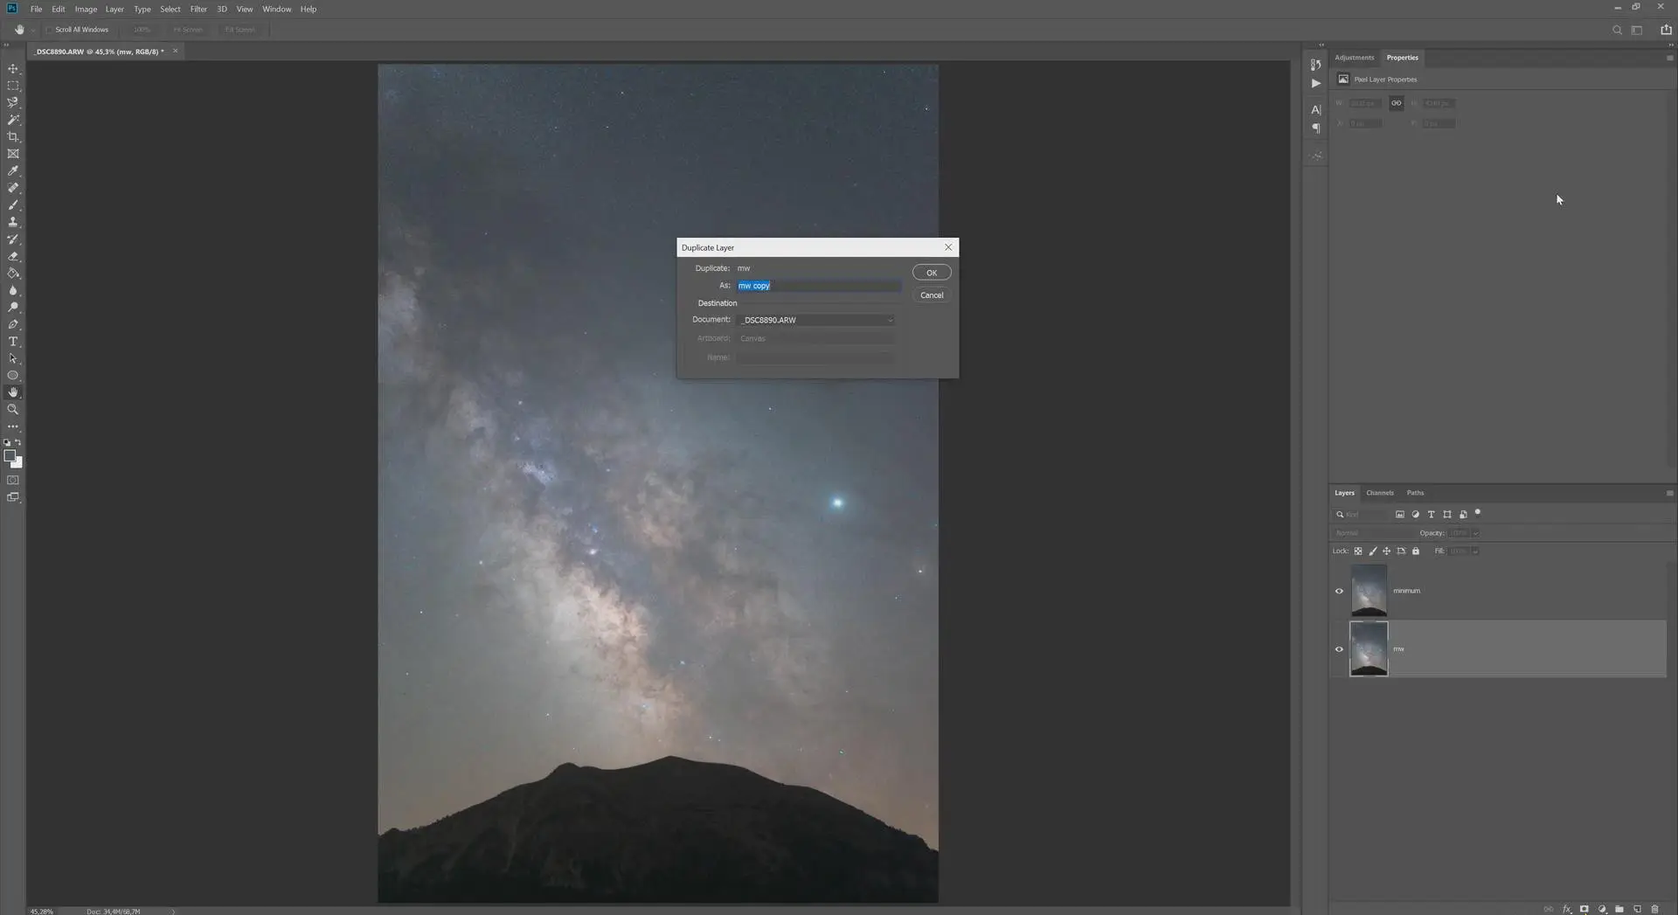Select the Crop tool
This screenshot has height=915, width=1678.
(x=13, y=136)
